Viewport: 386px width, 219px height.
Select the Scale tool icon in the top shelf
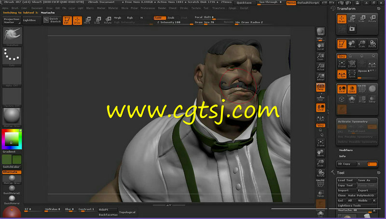point(97,20)
